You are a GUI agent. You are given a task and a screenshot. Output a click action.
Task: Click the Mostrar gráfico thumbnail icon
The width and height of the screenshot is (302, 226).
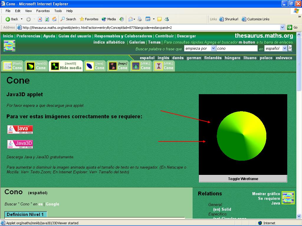(288, 198)
